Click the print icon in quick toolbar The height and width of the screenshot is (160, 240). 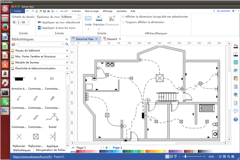click(48, 11)
